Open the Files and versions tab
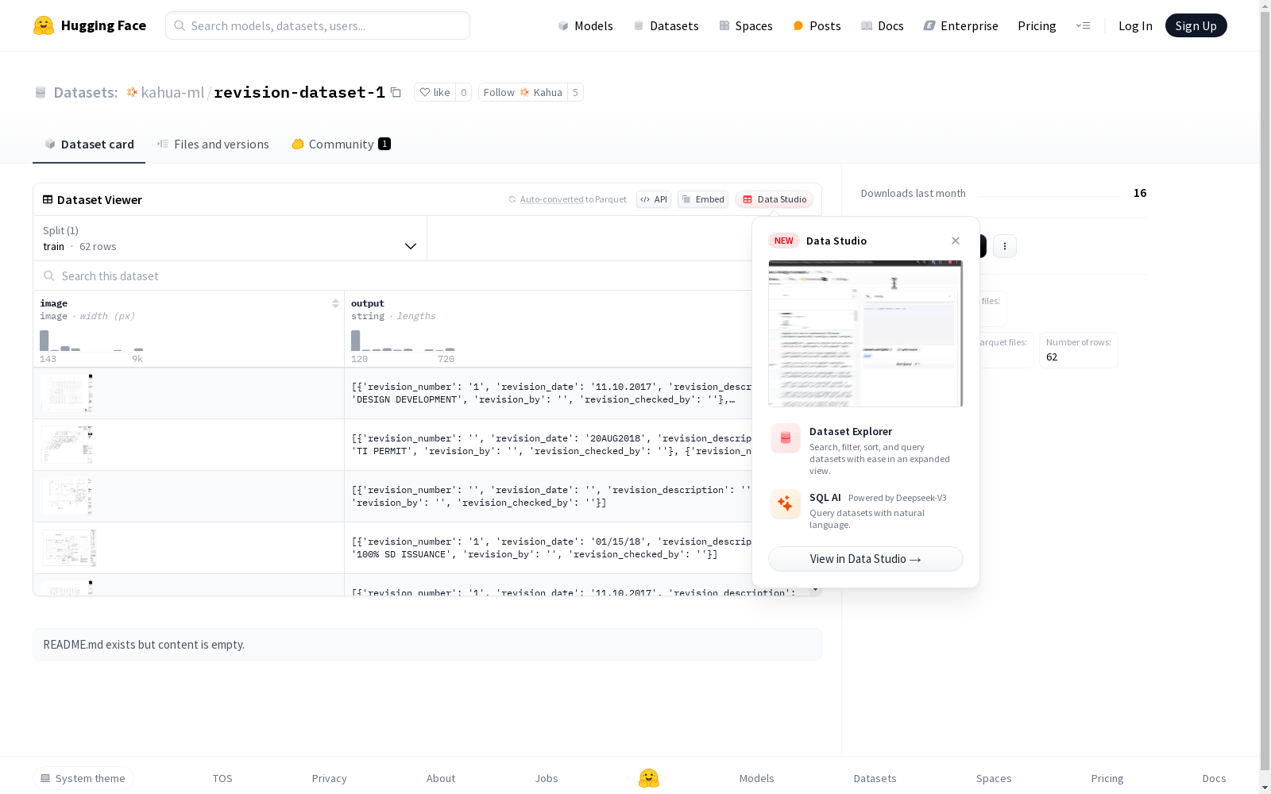 click(x=213, y=144)
